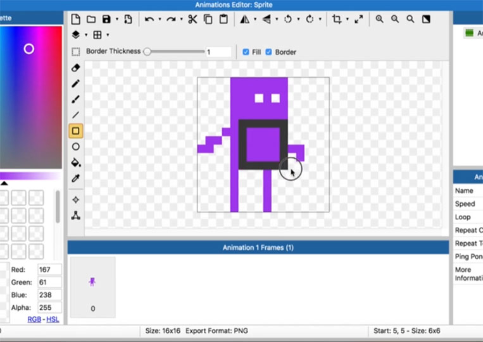Expand layers options dropdown arrow
This screenshot has width=483, height=342.
tap(86, 35)
